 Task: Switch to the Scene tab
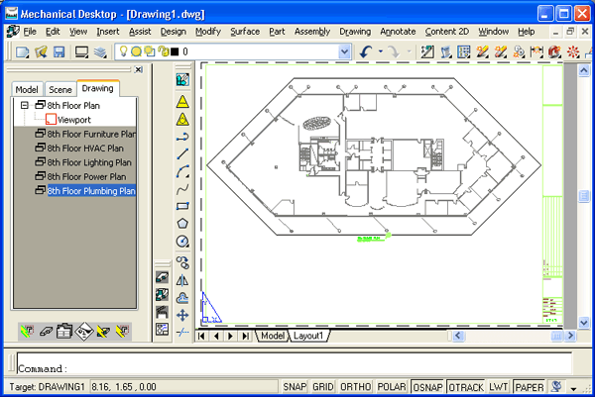60,89
